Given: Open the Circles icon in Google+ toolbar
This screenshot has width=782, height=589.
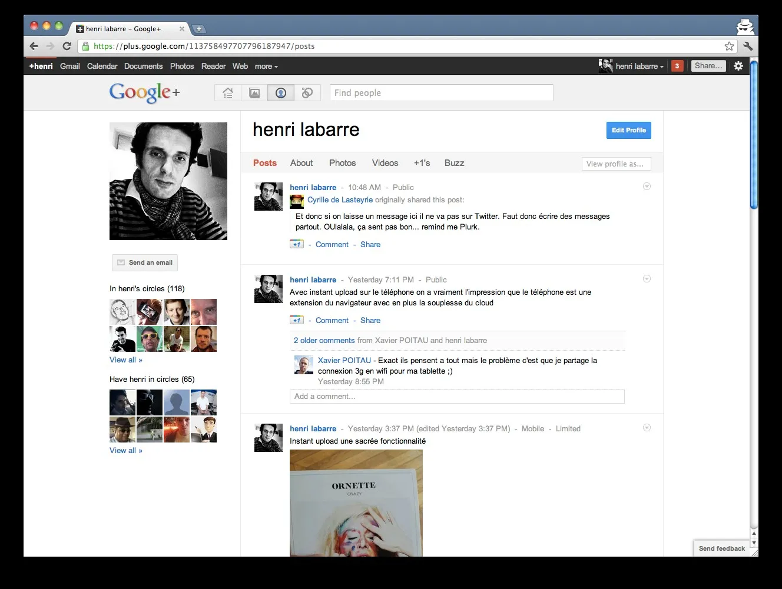Looking at the screenshot, I should [x=307, y=93].
